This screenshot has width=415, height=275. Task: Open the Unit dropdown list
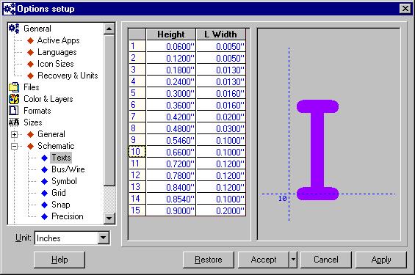point(104,238)
